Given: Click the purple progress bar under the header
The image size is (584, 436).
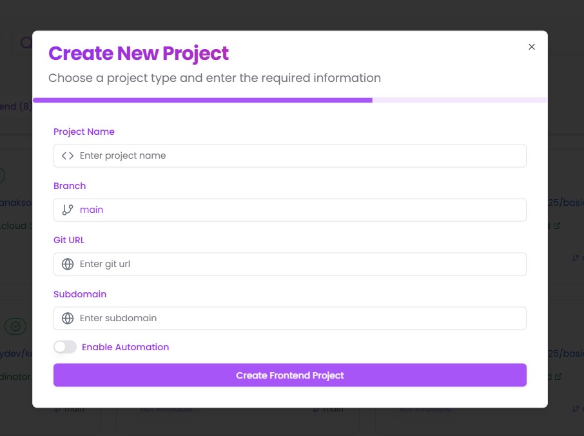Looking at the screenshot, I should (202, 100).
